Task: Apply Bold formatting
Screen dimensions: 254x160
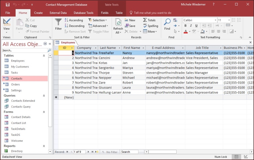Action: click(x=185, y=26)
